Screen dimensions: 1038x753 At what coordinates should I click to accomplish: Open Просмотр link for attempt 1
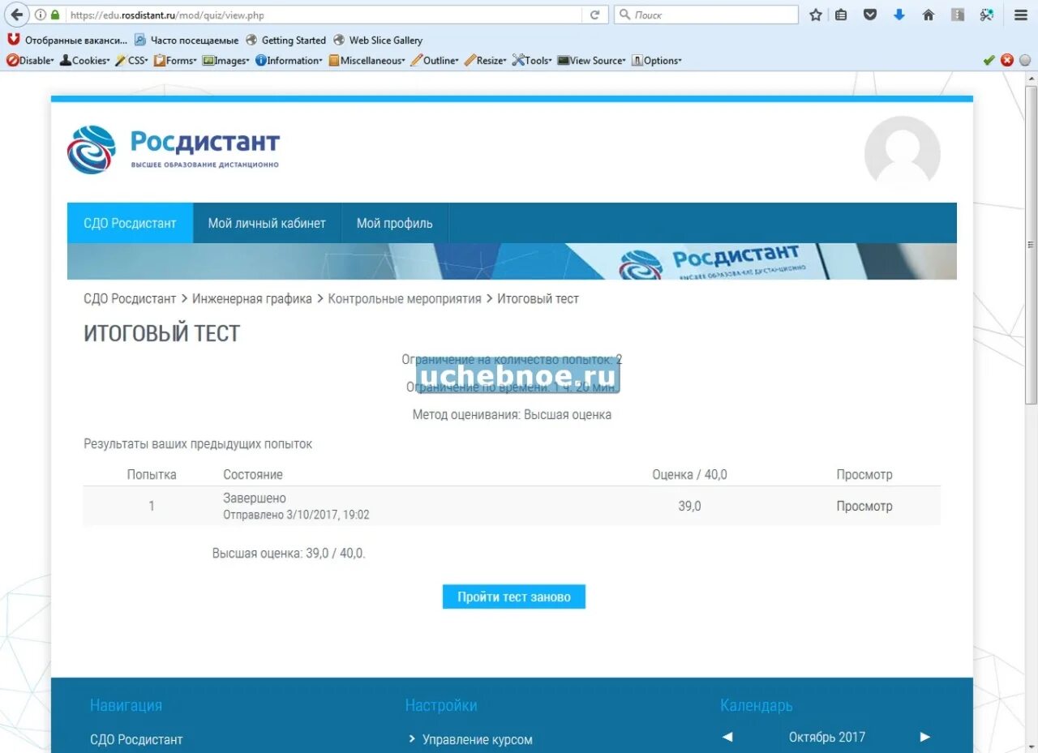tap(864, 506)
